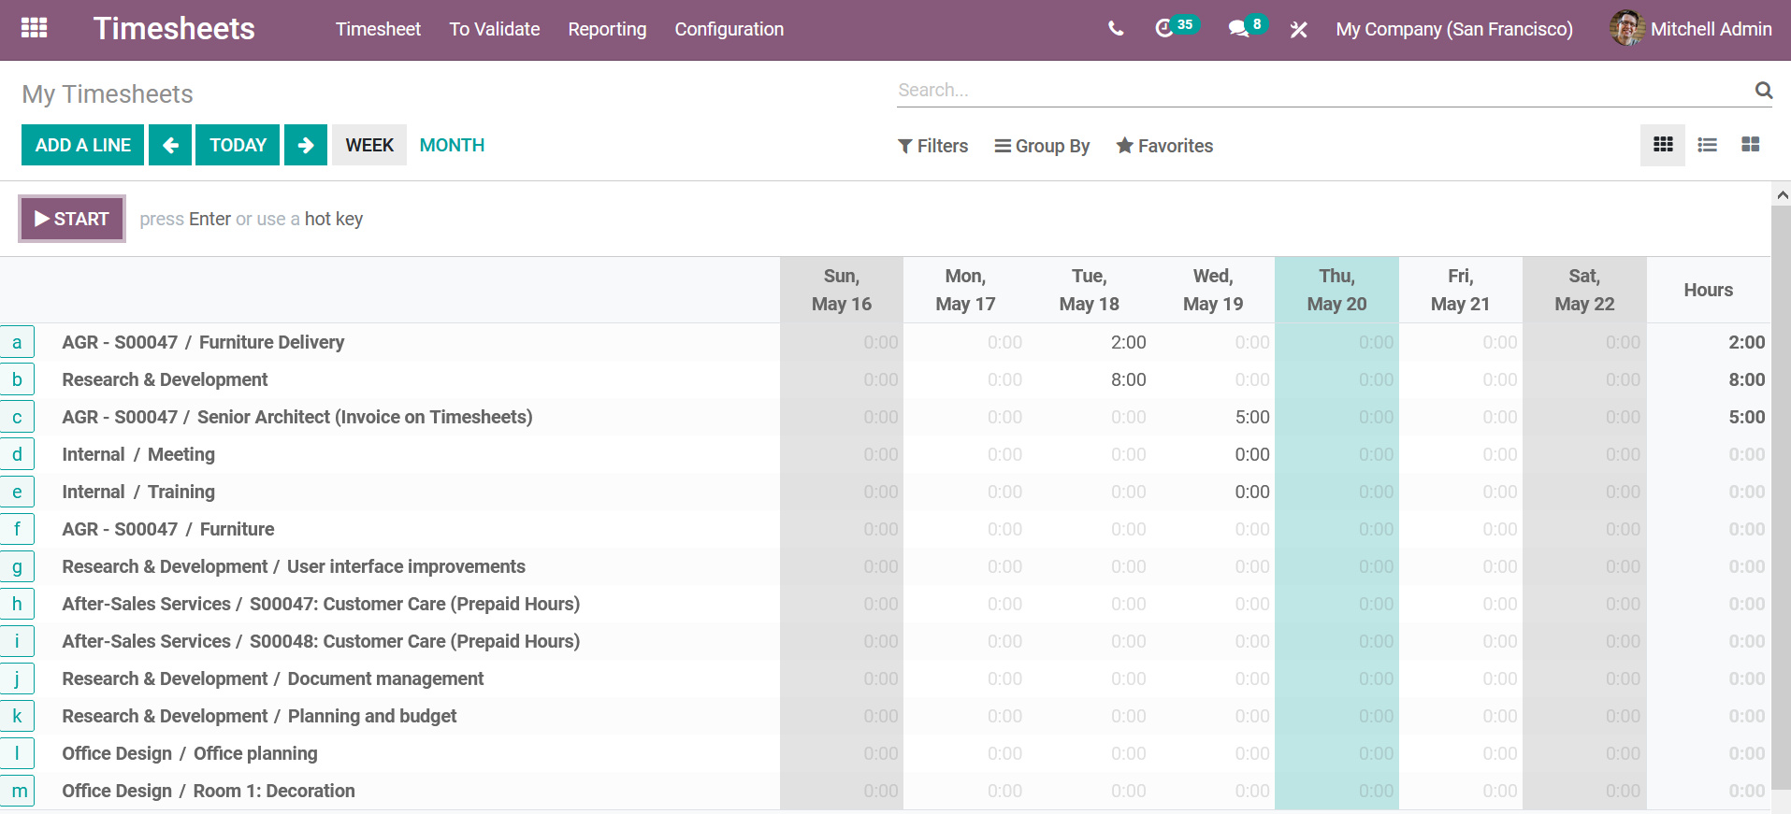1791x814 pixels.
Task: Click in the Search field
Action: 1323,90
